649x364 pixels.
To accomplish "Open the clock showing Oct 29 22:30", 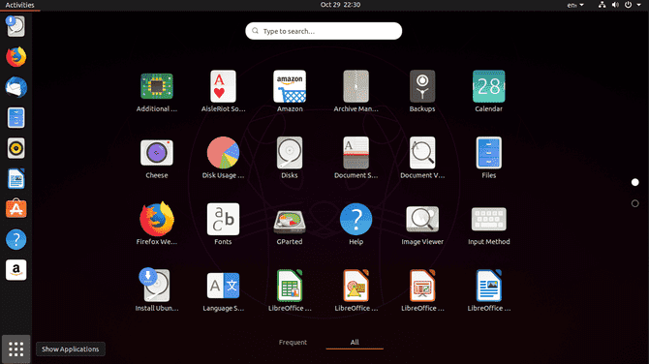I will pyautogui.click(x=340, y=5).
